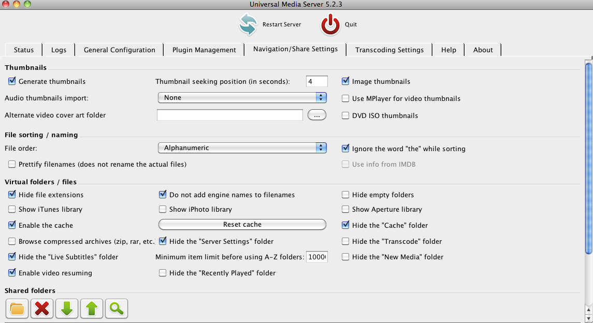
Task: Scan shared folders with magnifier icon
Action: [117, 309]
